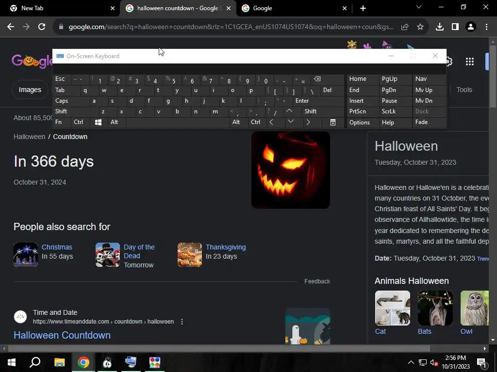
Task: Open a new tab with plus button
Action: [x=363, y=8]
